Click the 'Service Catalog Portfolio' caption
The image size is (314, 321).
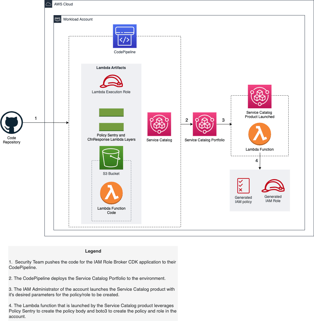[204, 140]
